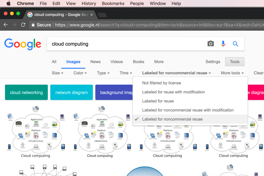Close the cloud computing browser tab
The image size is (264, 176).
point(92,15)
